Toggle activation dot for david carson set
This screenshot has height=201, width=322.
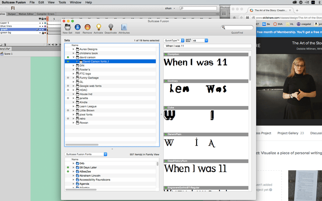pos(68,57)
